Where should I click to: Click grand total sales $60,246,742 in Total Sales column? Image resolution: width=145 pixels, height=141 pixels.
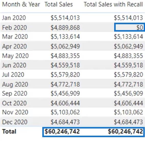tap(62, 132)
